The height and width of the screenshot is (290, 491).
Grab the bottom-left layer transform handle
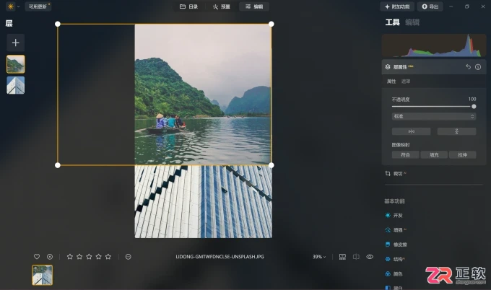point(58,165)
